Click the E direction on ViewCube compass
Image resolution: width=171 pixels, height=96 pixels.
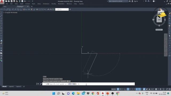click(165, 20)
